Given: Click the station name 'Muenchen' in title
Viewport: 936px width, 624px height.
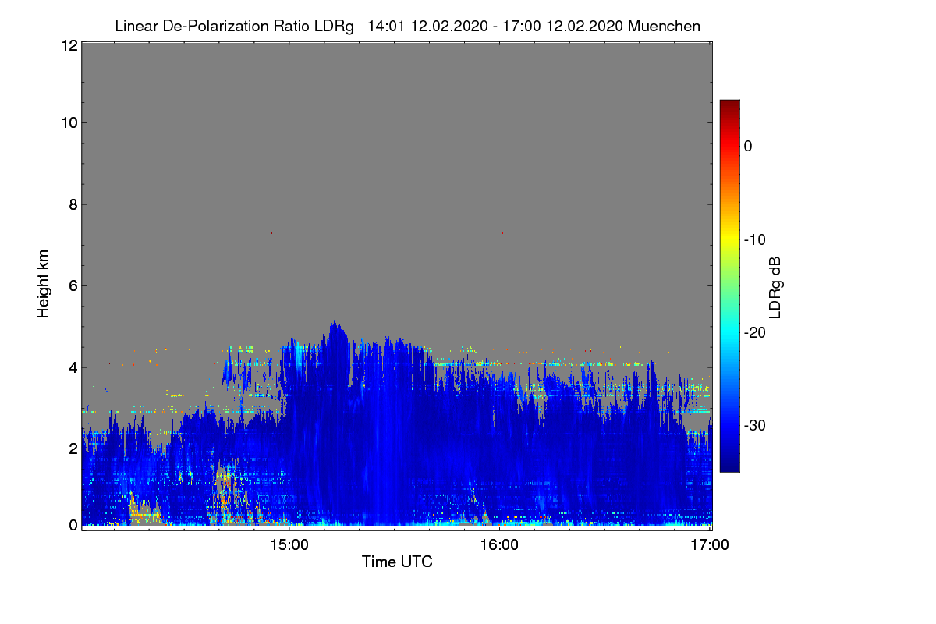Looking at the screenshot, I should [x=664, y=26].
